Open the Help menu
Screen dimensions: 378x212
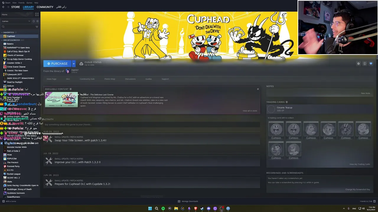pos(36,3)
